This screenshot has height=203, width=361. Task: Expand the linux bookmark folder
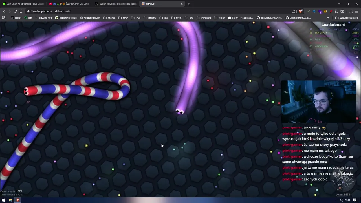point(136,18)
